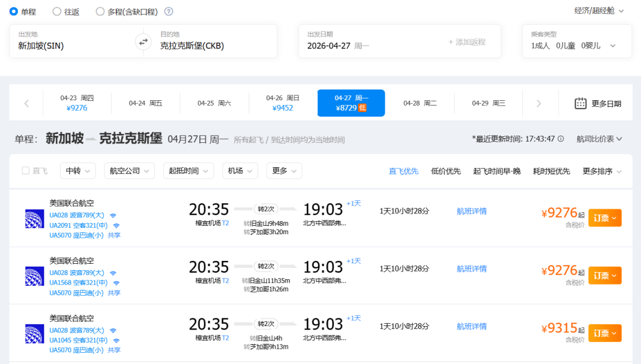Tick the 直飞 direct flight checkbox
The height and width of the screenshot is (364, 641).
(26, 171)
